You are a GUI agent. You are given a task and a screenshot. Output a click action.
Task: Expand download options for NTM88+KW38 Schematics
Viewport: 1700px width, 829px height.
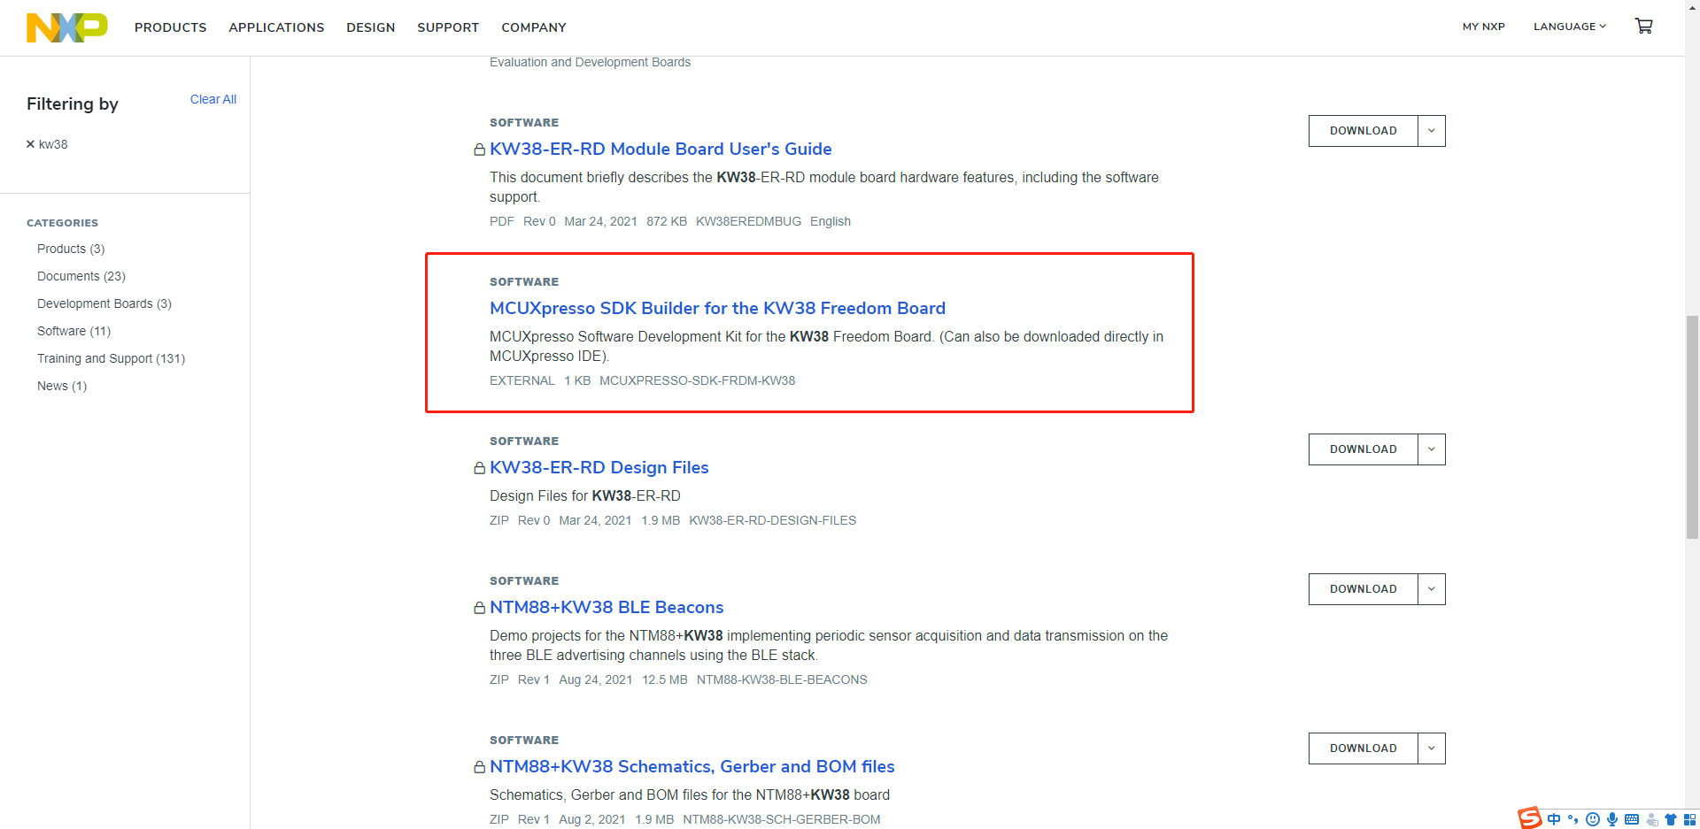1432,748
